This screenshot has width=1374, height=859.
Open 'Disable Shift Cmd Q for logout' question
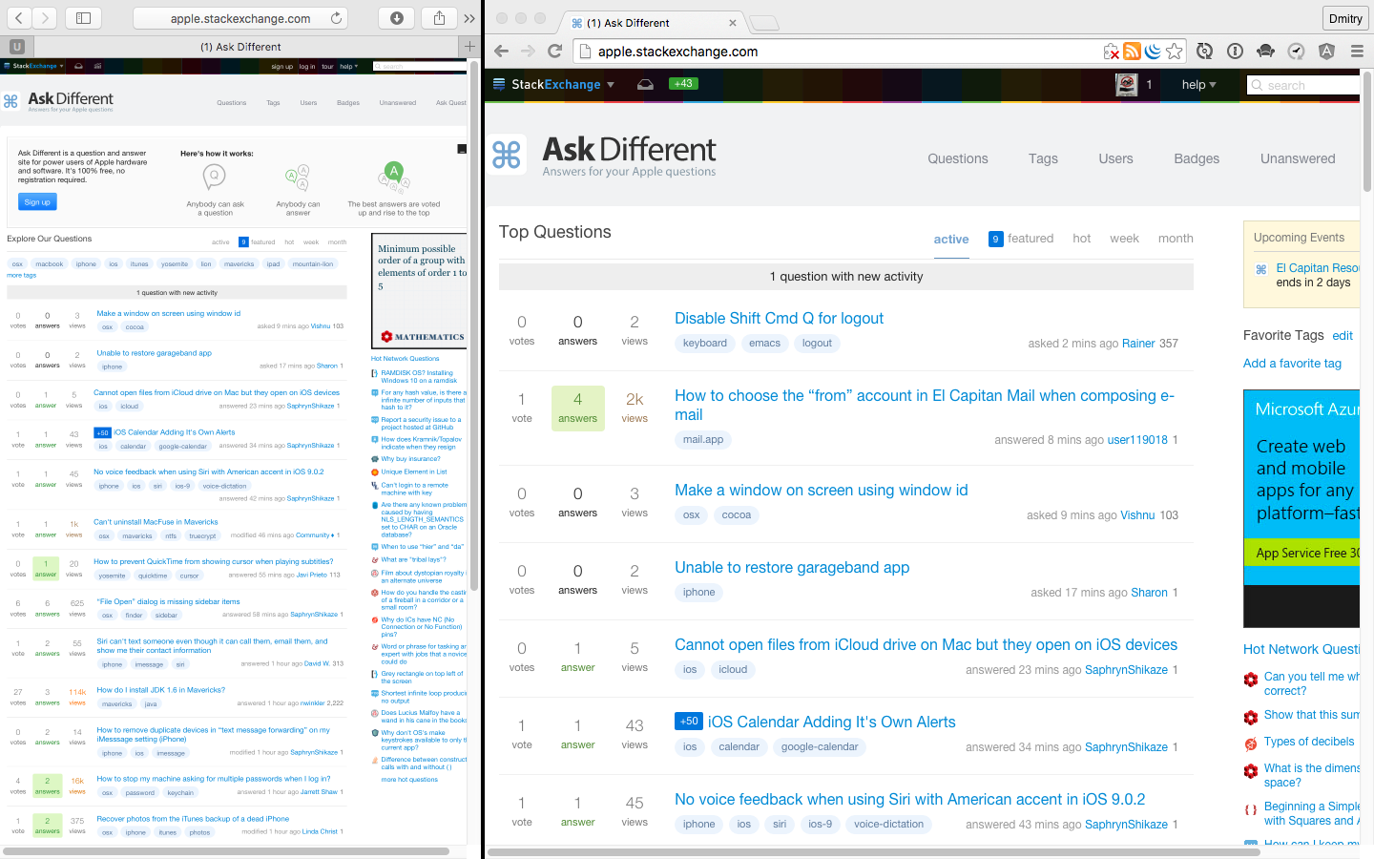[780, 319]
